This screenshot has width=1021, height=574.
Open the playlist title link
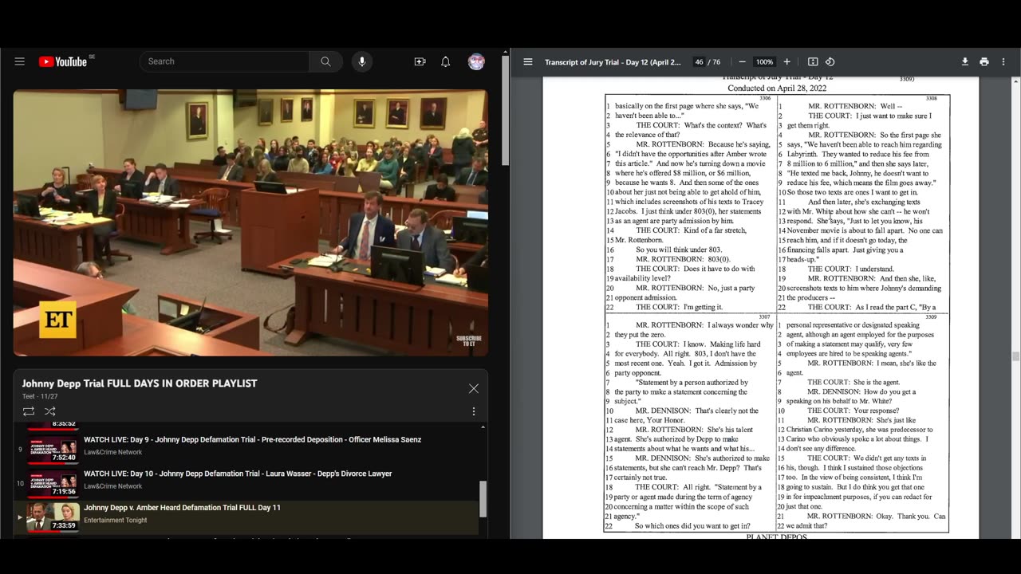tap(140, 383)
